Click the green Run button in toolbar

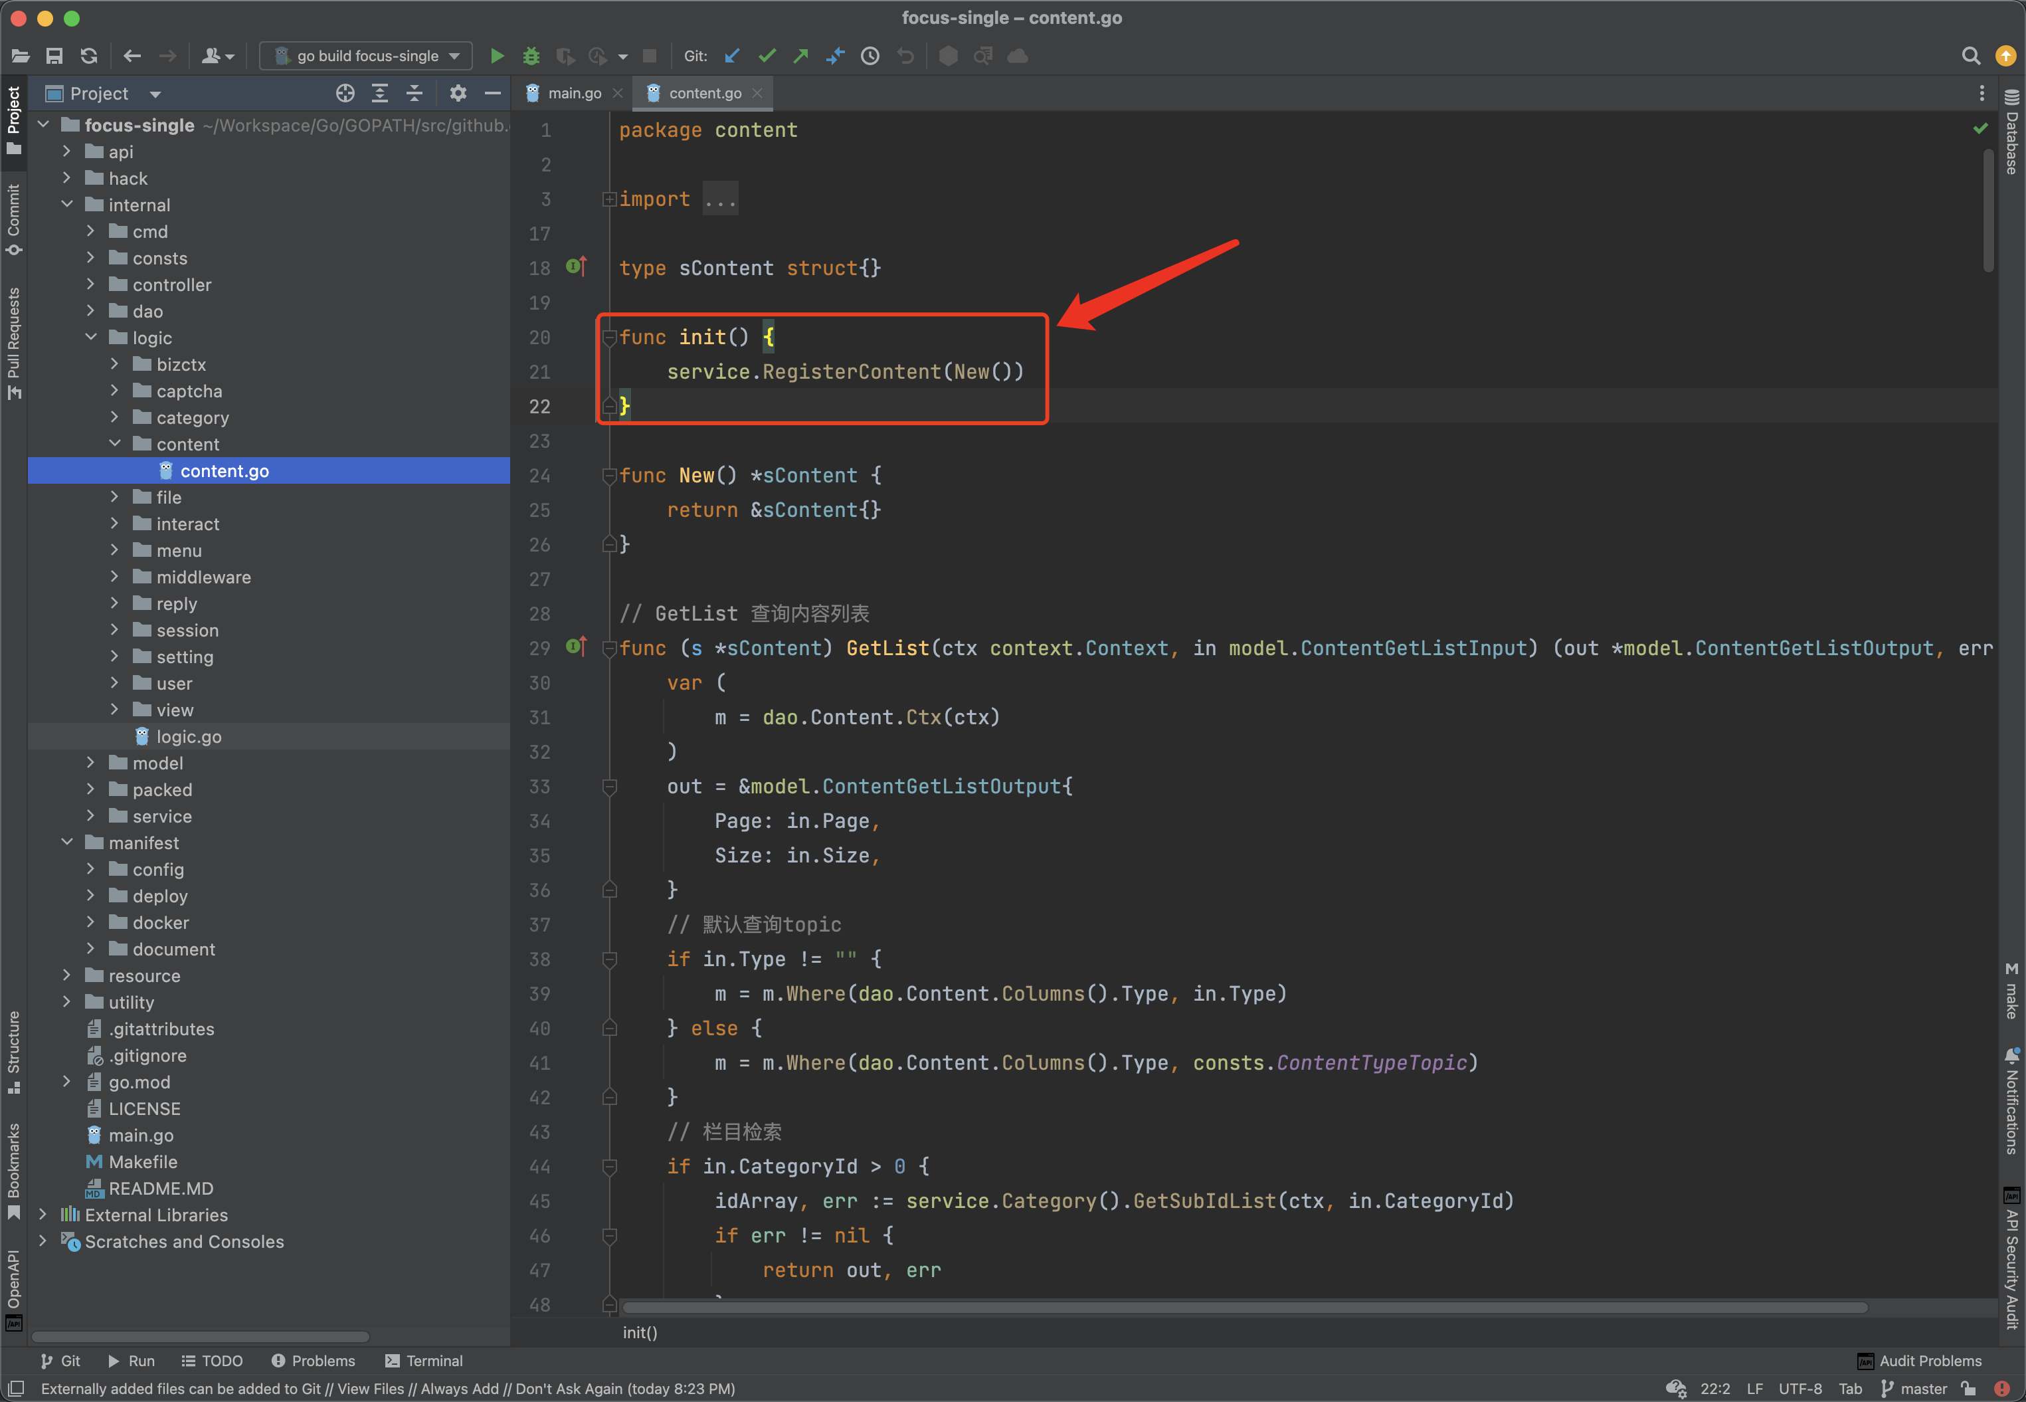[496, 56]
